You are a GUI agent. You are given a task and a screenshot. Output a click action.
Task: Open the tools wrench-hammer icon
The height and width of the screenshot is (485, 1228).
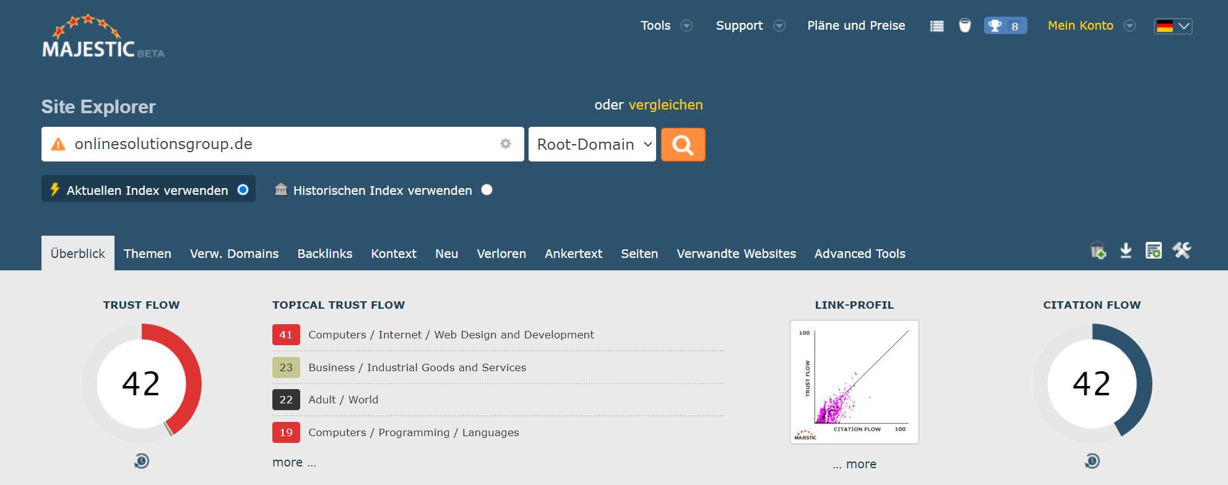[1181, 251]
